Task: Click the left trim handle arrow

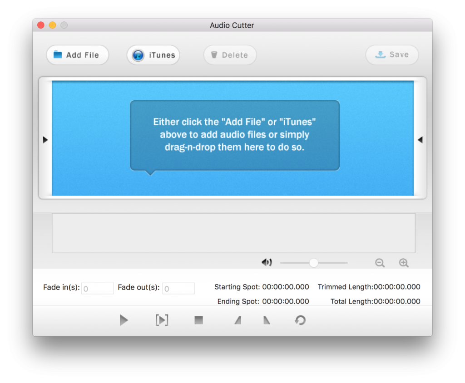Action: [x=45, y=140]
